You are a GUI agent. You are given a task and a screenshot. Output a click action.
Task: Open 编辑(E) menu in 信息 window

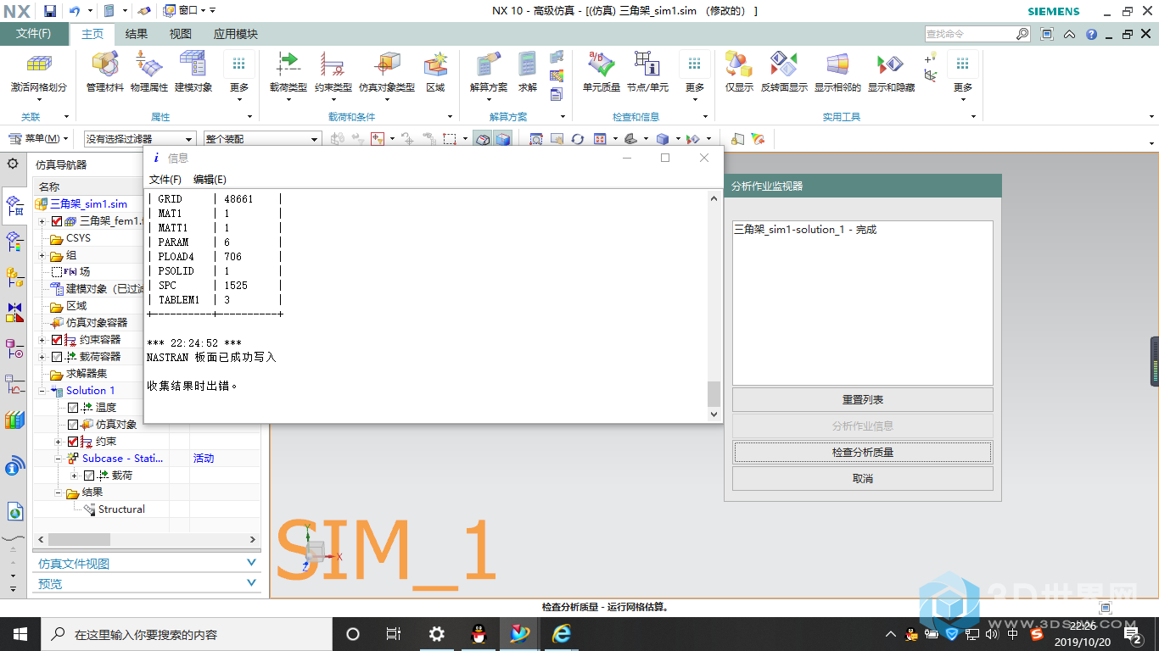tap(210, 180)
